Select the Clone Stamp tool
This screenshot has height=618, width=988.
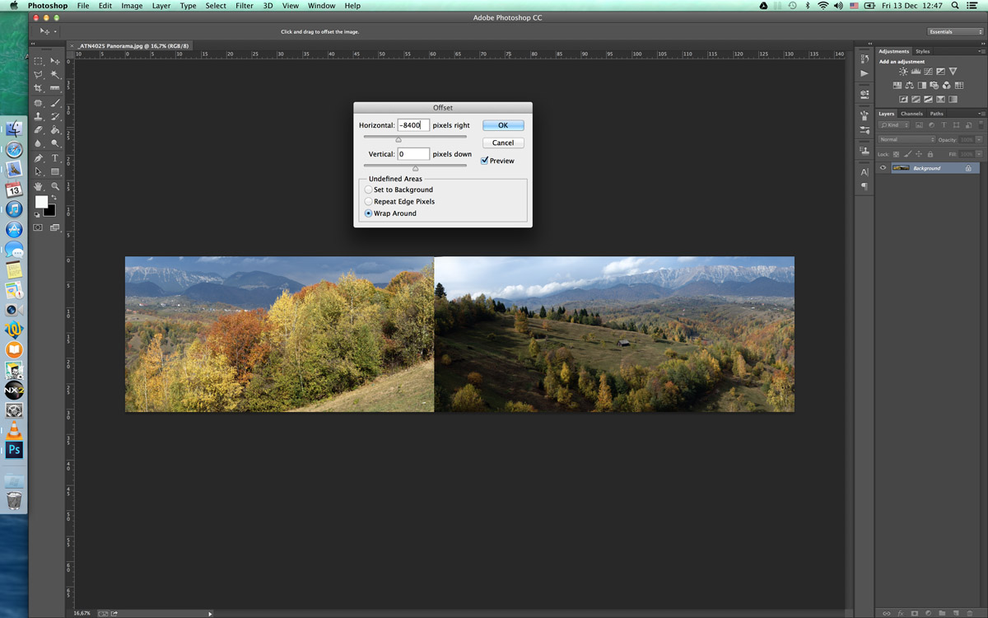[38, 116]
